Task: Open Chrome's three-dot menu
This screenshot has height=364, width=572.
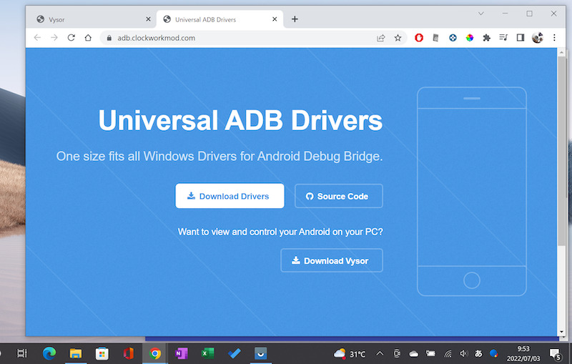Action: [554, 38]
